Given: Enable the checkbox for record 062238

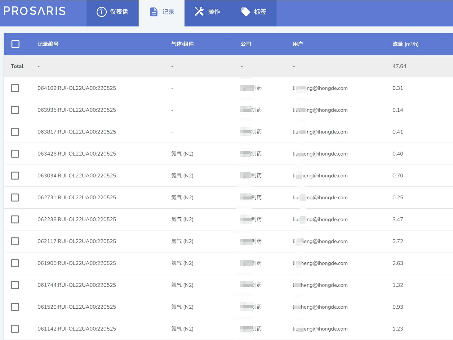Looking at the screenshot, I should click(x=15, y=219).
